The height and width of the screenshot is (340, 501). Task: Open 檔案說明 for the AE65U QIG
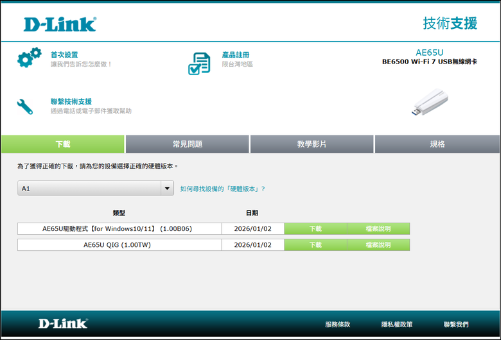tap(378, 245)
